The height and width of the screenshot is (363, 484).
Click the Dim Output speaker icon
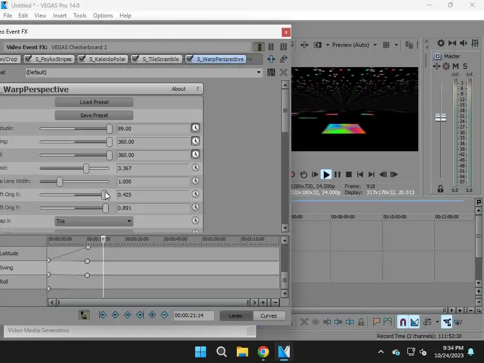(x=463, y=43)
